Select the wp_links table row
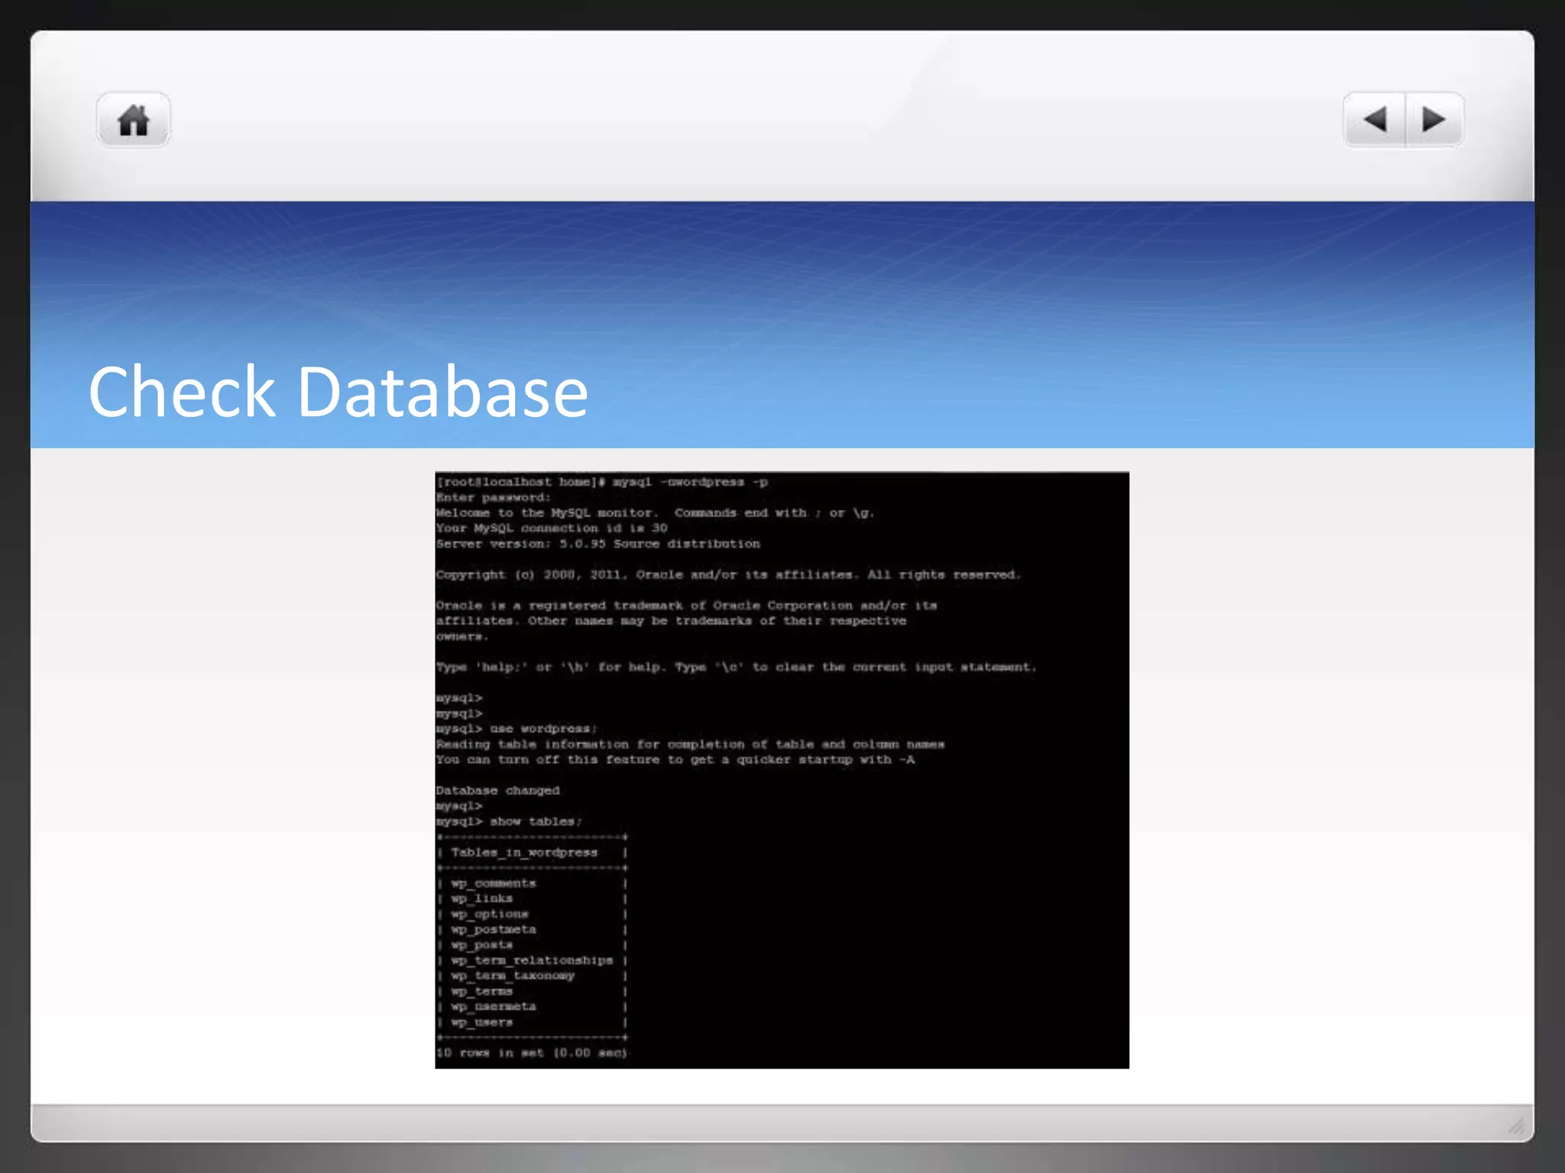The height and width of the screenshot is (1173, 1565). [x=533, y=898]
